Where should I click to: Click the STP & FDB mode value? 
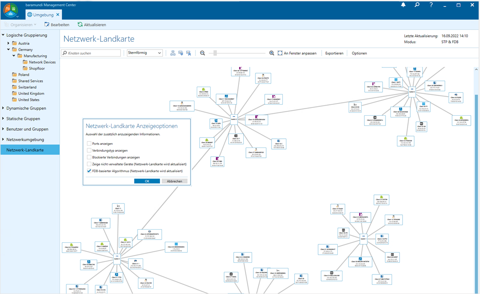click(x=450, y=42)
